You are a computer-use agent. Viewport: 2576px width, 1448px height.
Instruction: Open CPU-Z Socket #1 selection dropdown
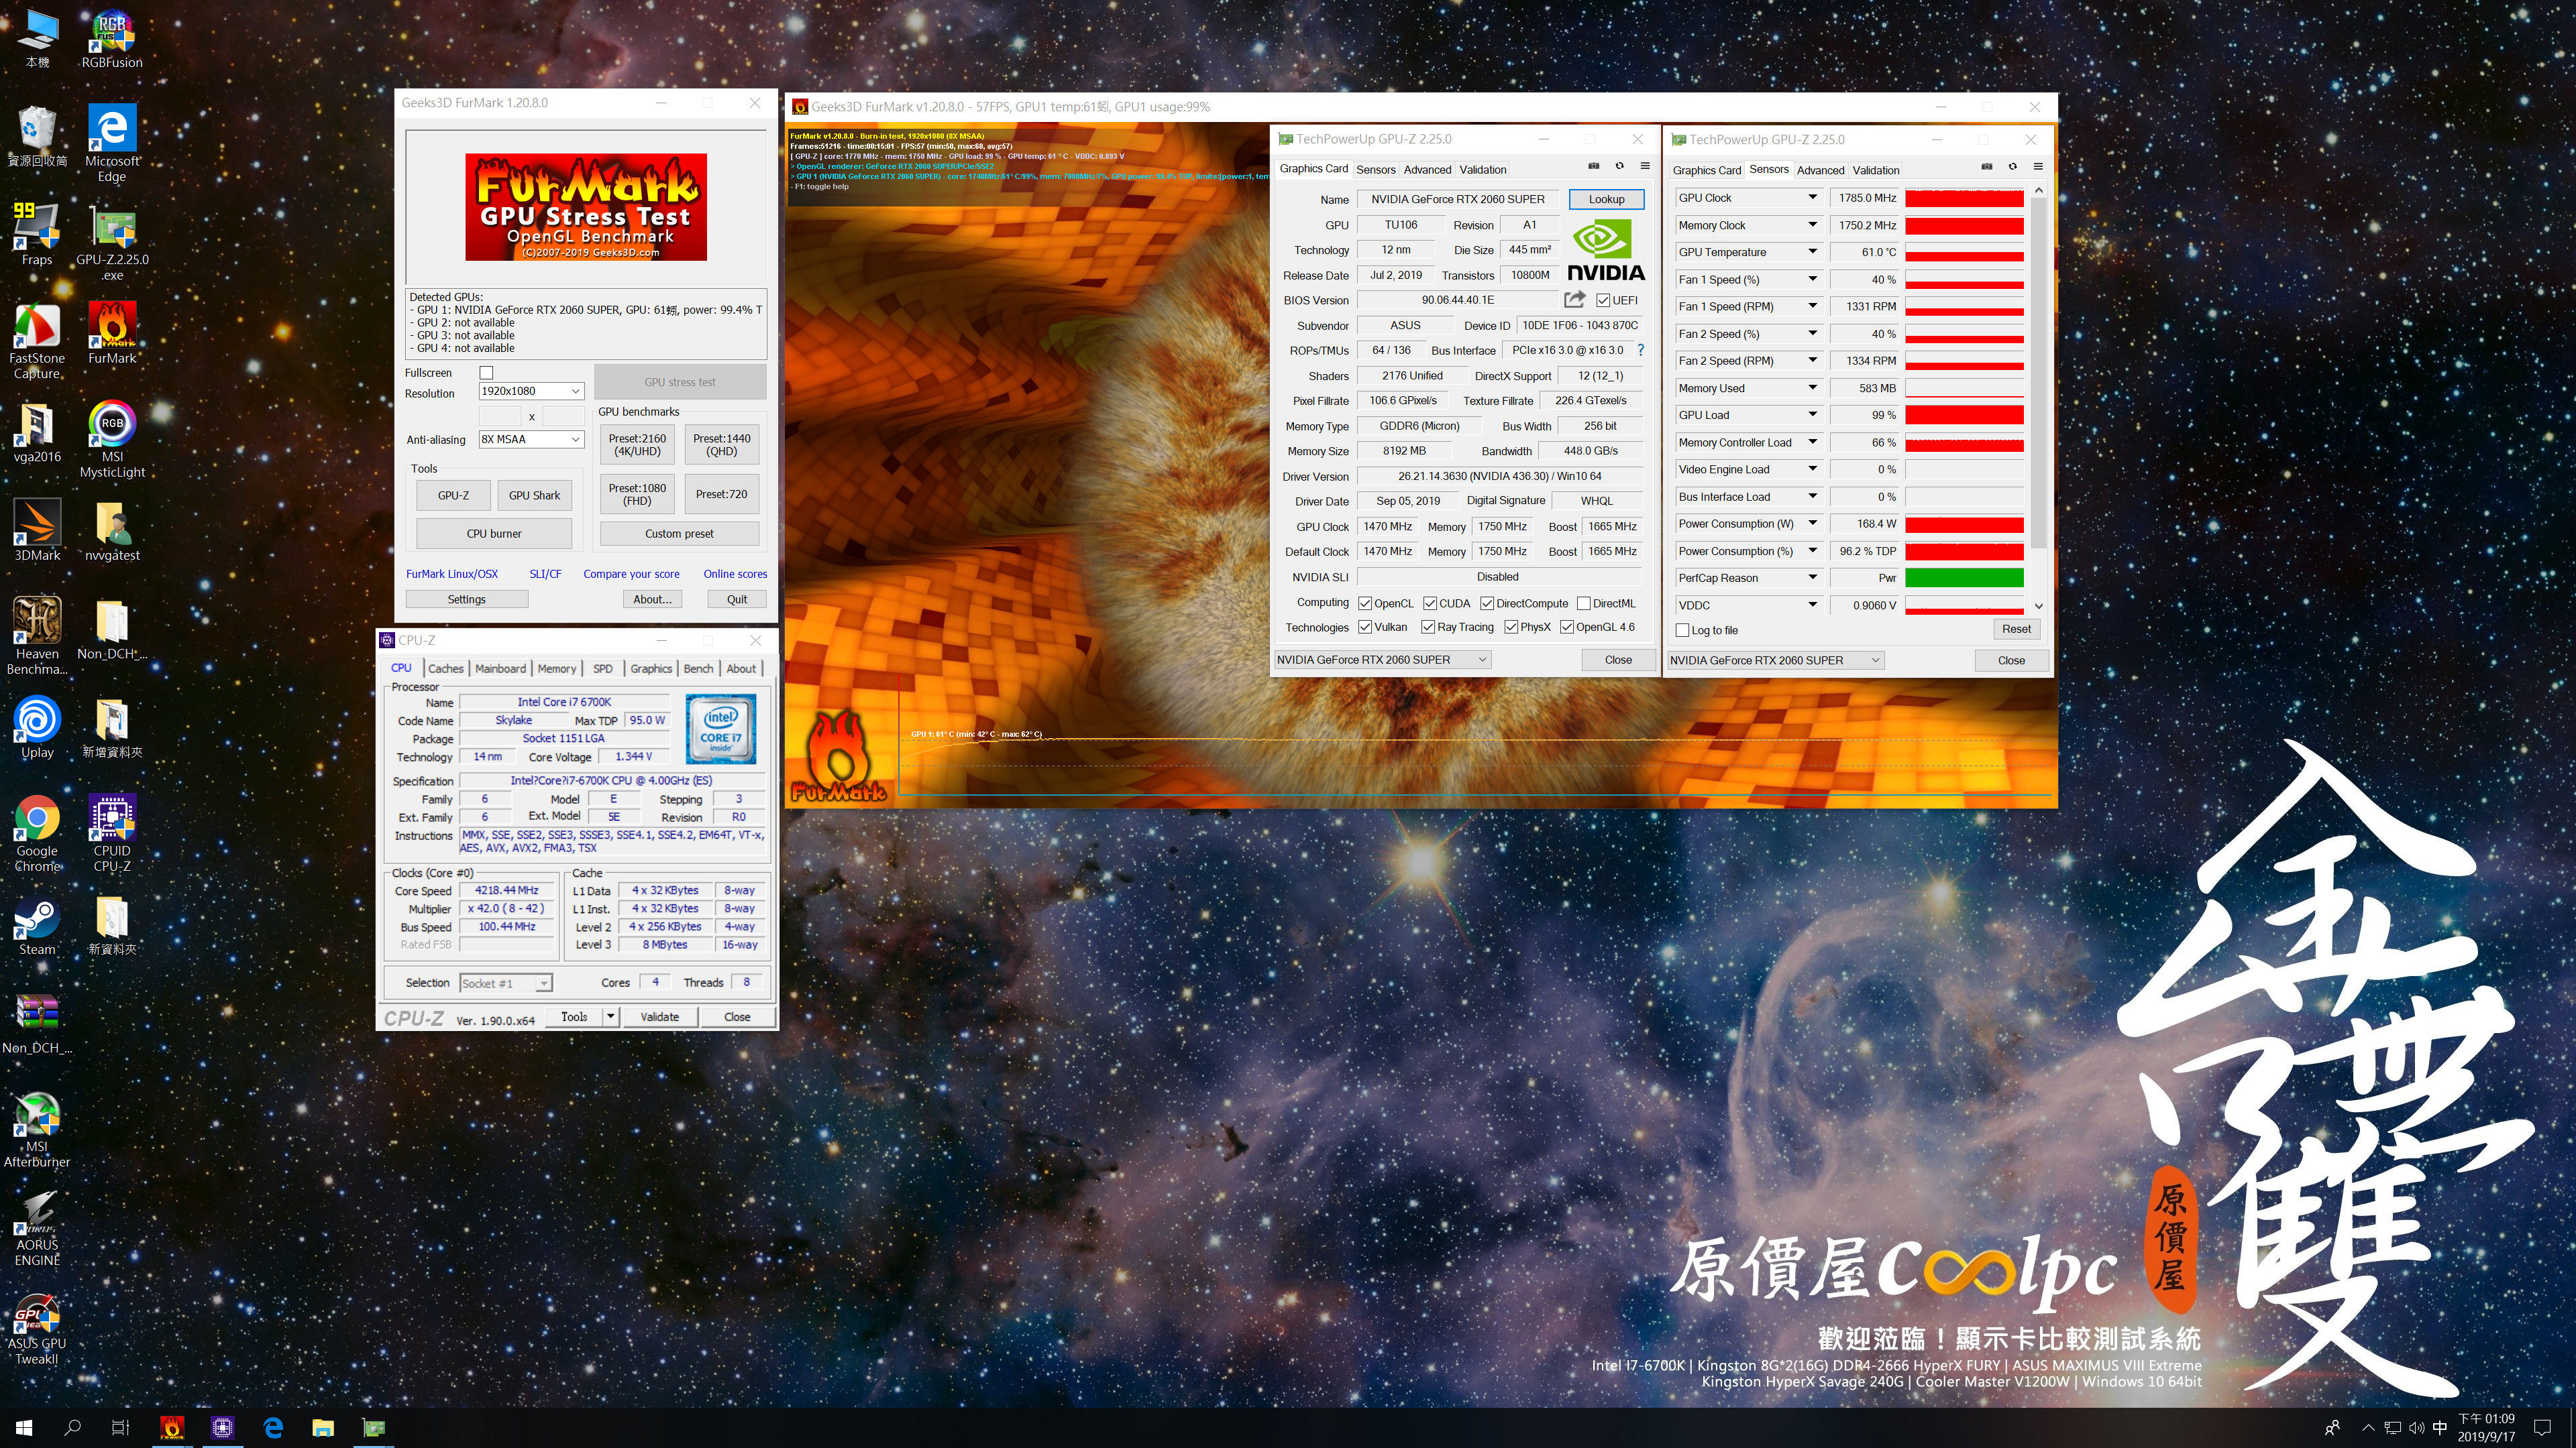tap(505, 983)
